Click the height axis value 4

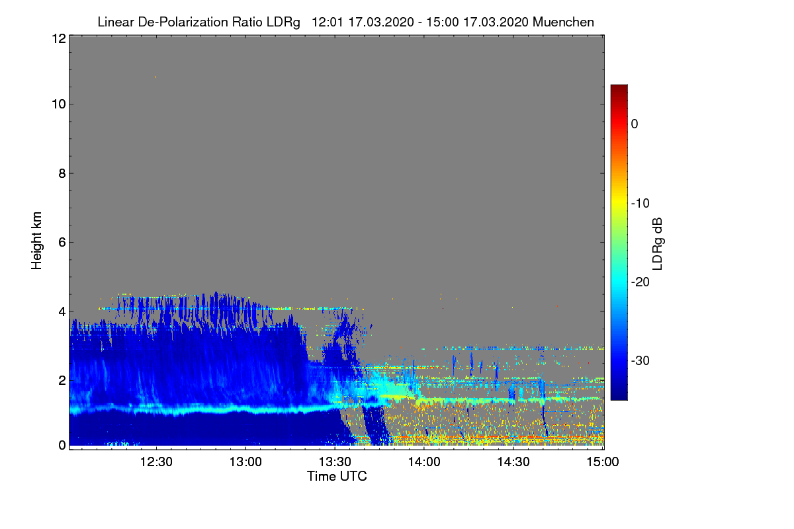62,311
